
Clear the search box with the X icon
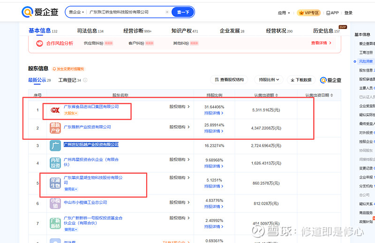pos(167,12)
